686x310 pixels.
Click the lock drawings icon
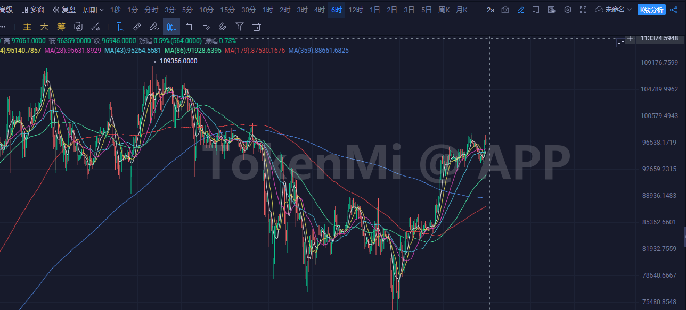(189, 27)
